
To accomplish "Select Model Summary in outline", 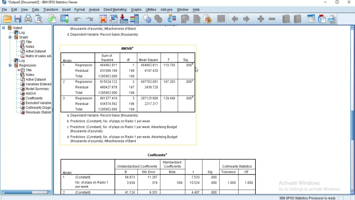I will (37, 89).
